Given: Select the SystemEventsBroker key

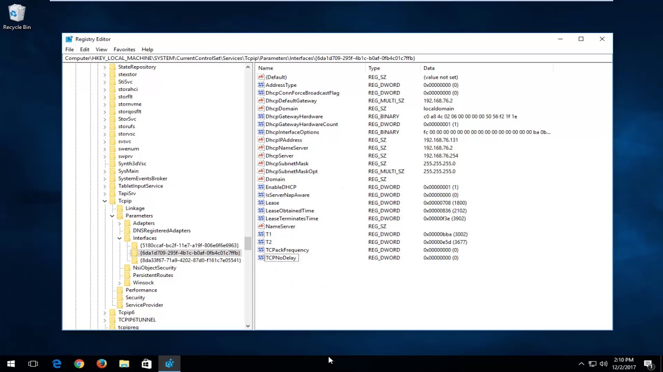Looking at the screenshot, I should pyautogui.click(x=142, y=179).
